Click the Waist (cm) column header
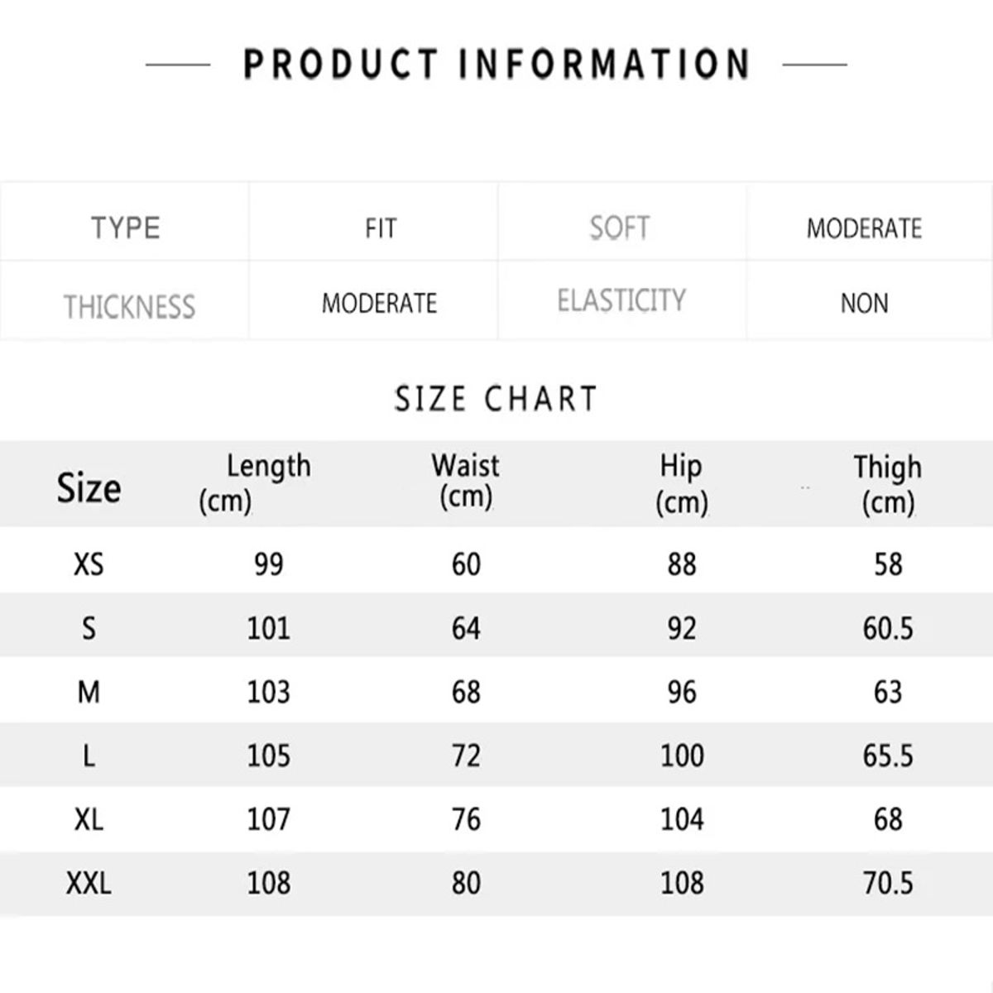993x993 pixels. pos(466,481)
